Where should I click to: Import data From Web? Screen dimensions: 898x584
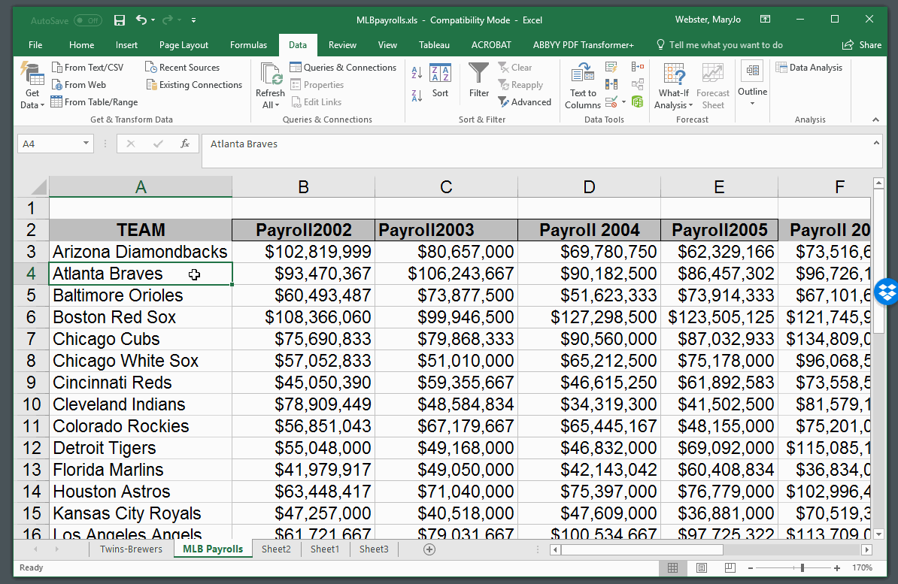pos(79,85)
